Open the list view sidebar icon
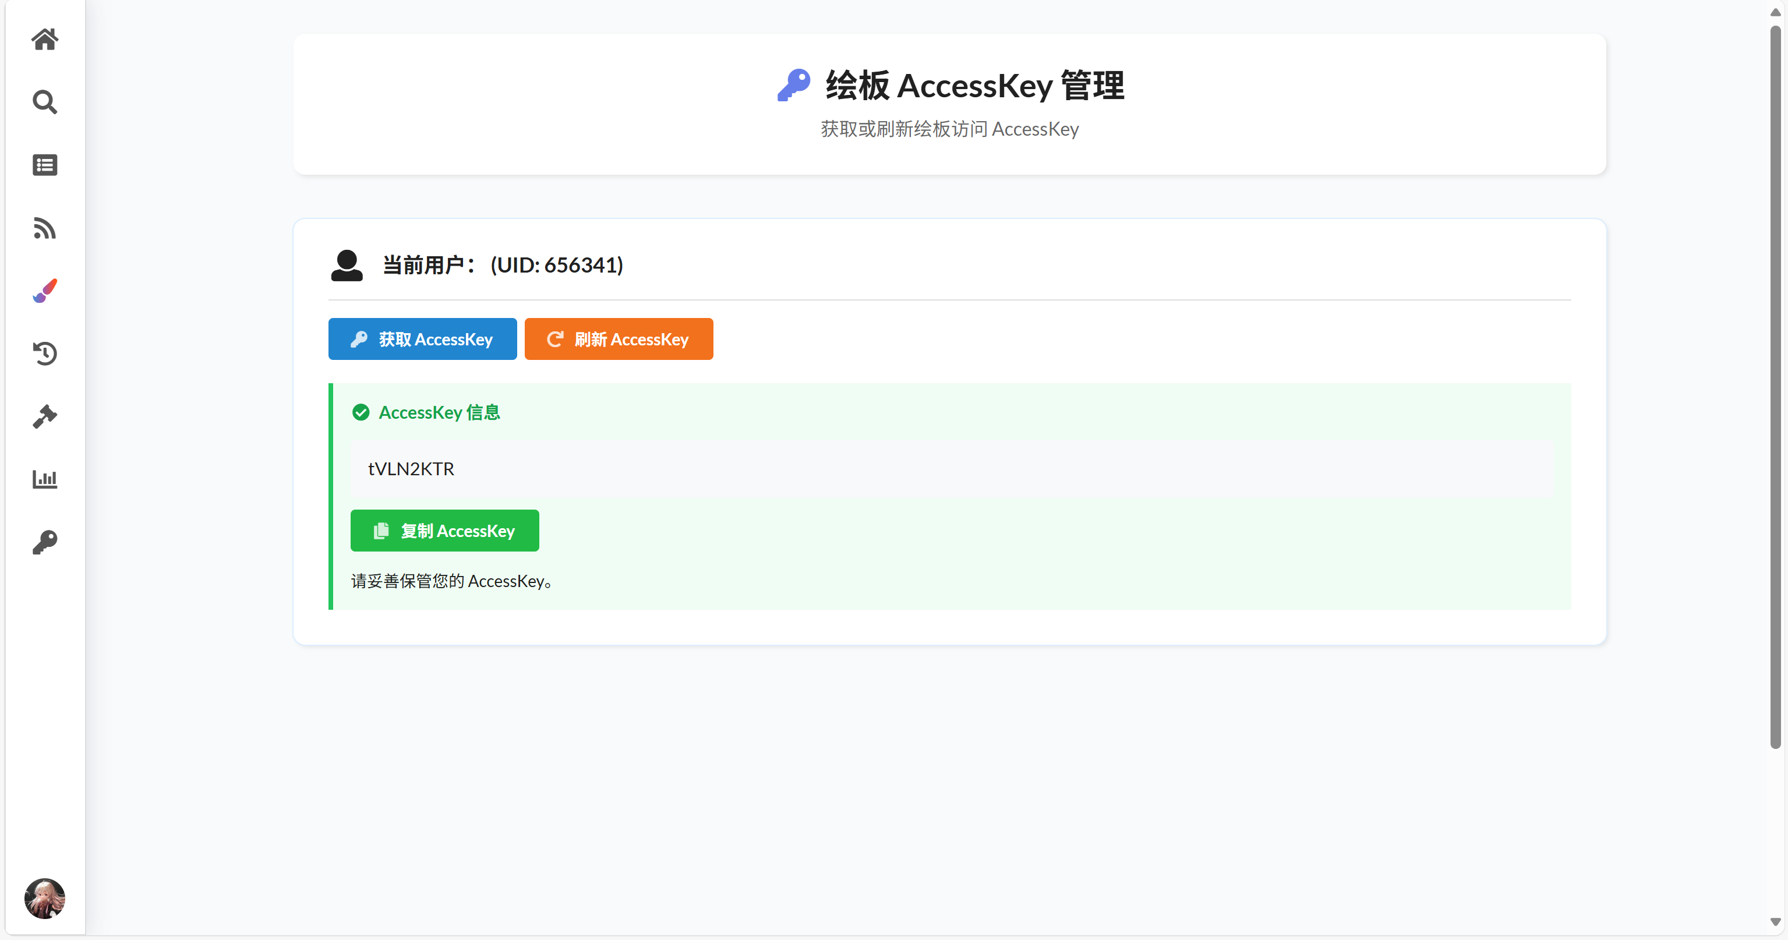The image size is (1788, 940). tap(44, 165)
